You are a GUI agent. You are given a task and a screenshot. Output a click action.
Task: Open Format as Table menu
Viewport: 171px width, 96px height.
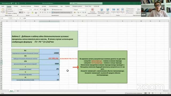[102, 11]
